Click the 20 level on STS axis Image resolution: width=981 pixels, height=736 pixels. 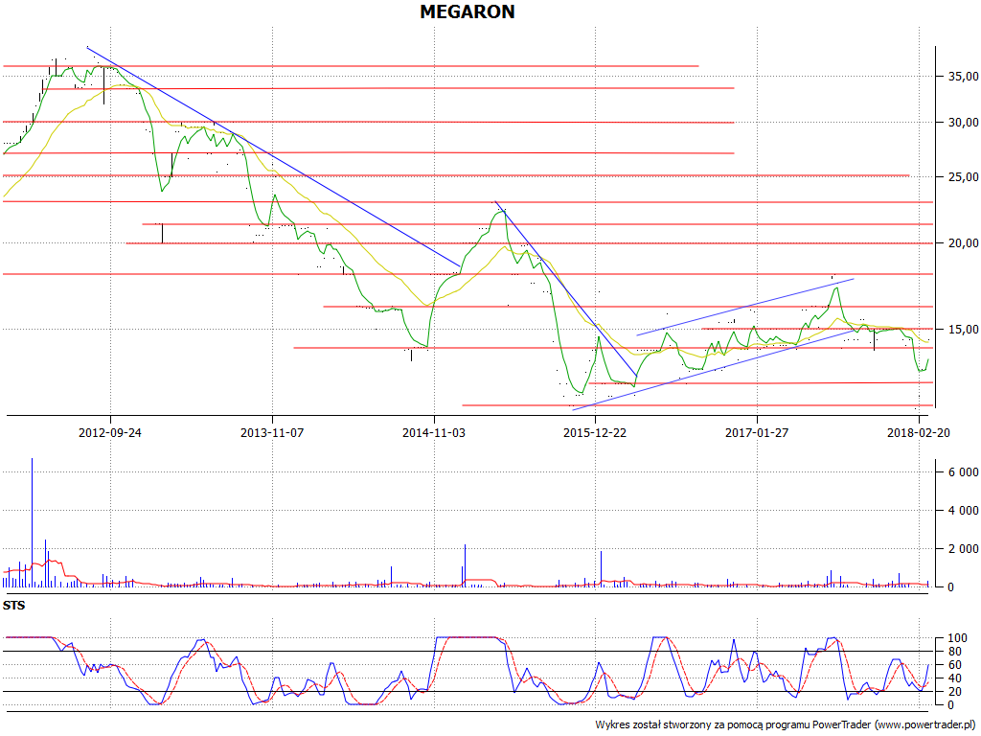coord(955,692)
